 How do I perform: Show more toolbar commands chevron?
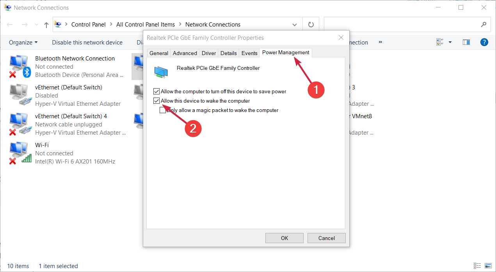[x=380, y=42]
